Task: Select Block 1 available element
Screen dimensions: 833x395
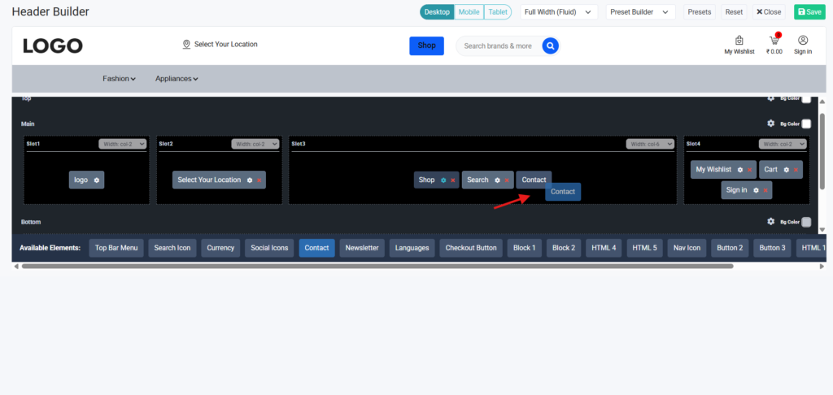Action: pyautogui.click(x=525, y=248)
